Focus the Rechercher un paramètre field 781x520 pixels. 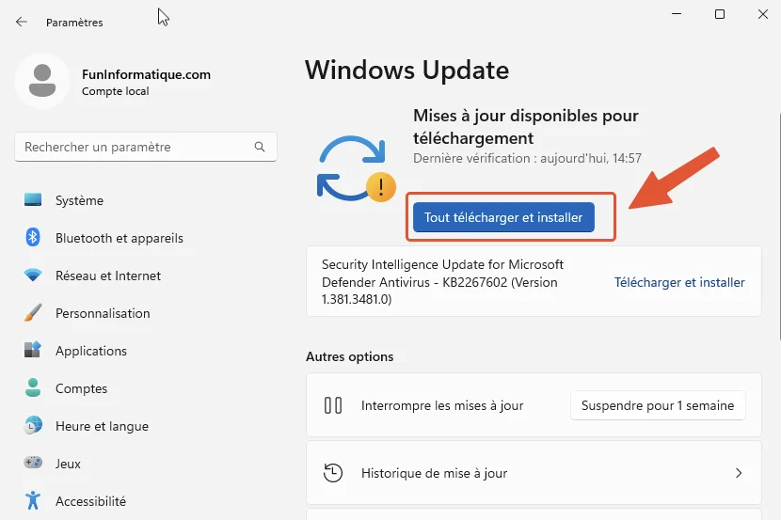point(146,147)
